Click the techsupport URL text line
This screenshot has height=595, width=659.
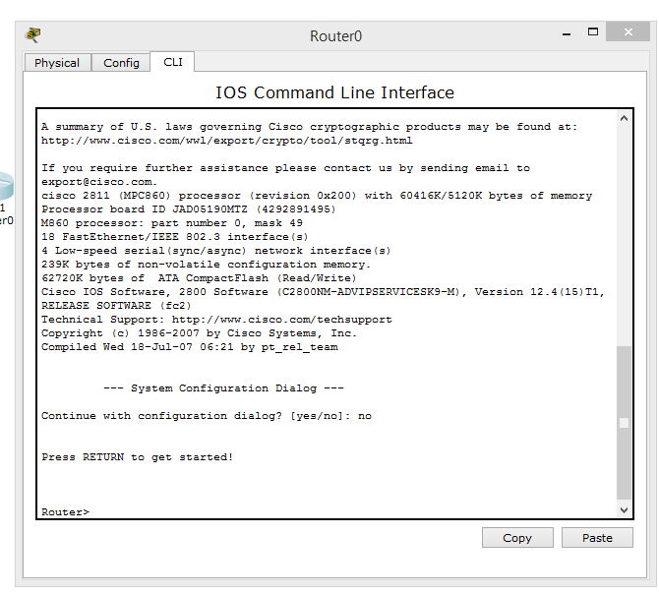click(x=216, y=320)
